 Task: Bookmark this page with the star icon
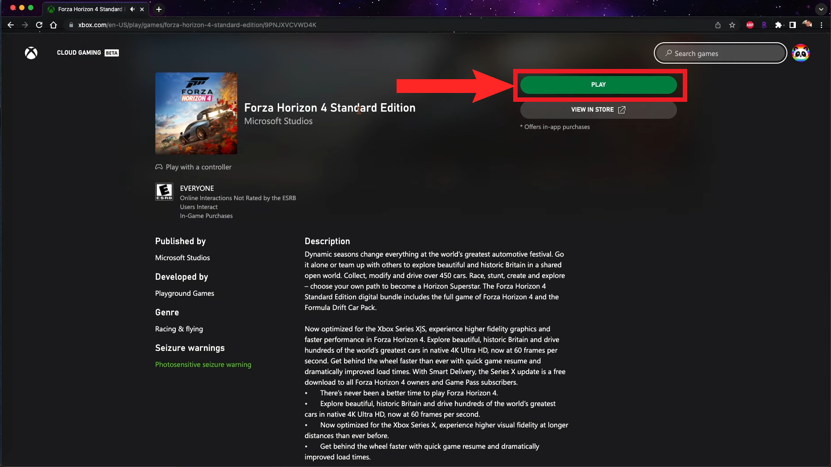coord(732,25)
